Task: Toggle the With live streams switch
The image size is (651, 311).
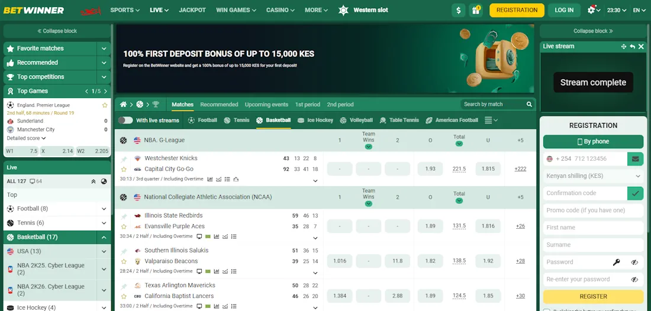Action: click(x=125, y=120)
